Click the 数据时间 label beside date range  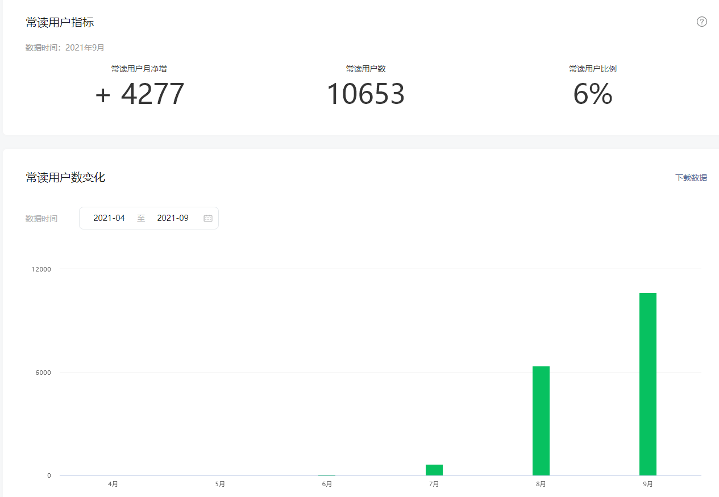click(x=41, y=219)
